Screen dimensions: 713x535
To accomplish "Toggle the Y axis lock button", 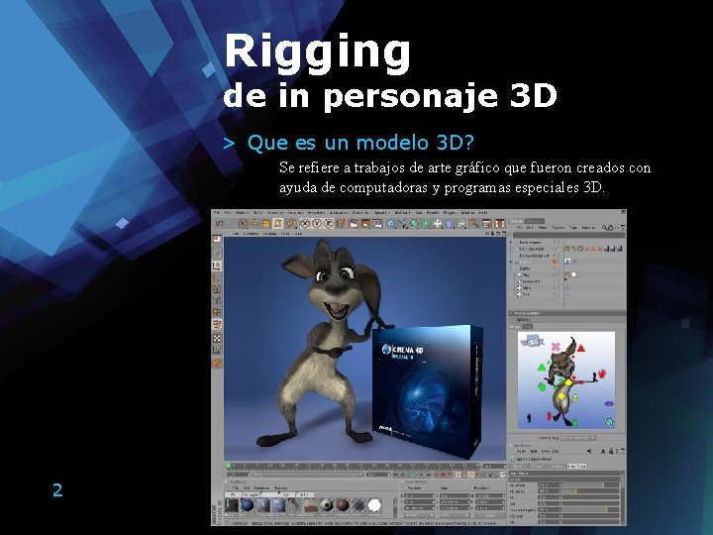I will click(x=316, y=223).
